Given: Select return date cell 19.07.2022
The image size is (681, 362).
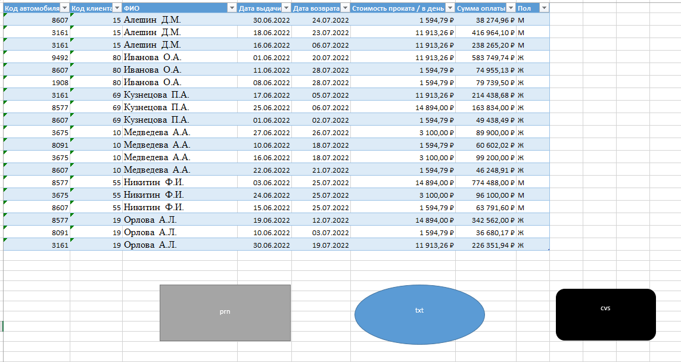Looking at the screenshot, I should [x=321, y=245].
